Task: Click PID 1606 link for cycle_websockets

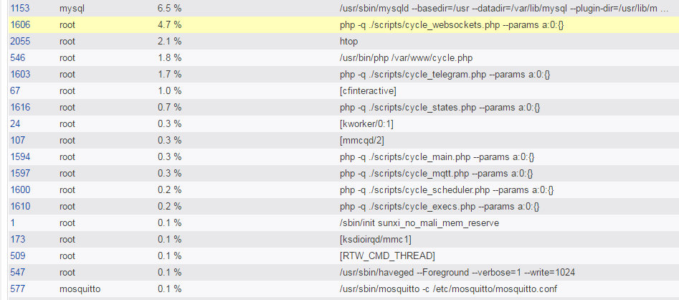Action: tap(20, 24)
